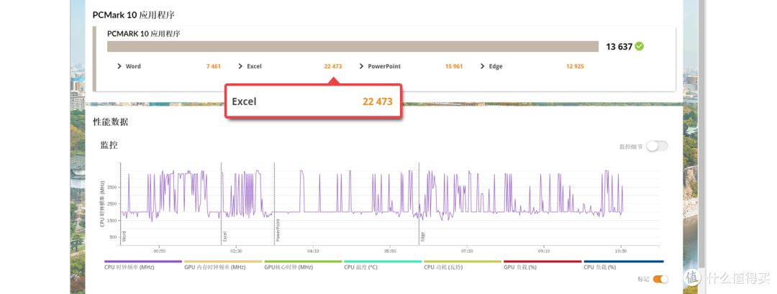Click the overall score 13 637

tap(619, 47)
